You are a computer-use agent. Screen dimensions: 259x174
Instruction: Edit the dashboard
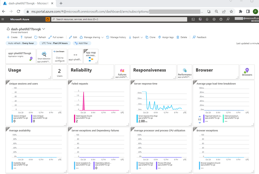click(73, 37)
